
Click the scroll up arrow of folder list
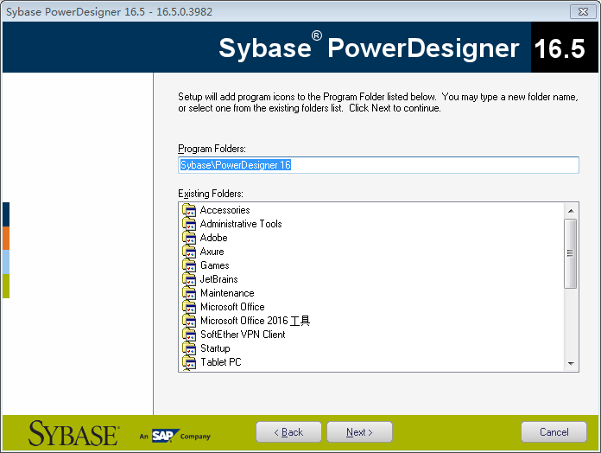[571, 211]
